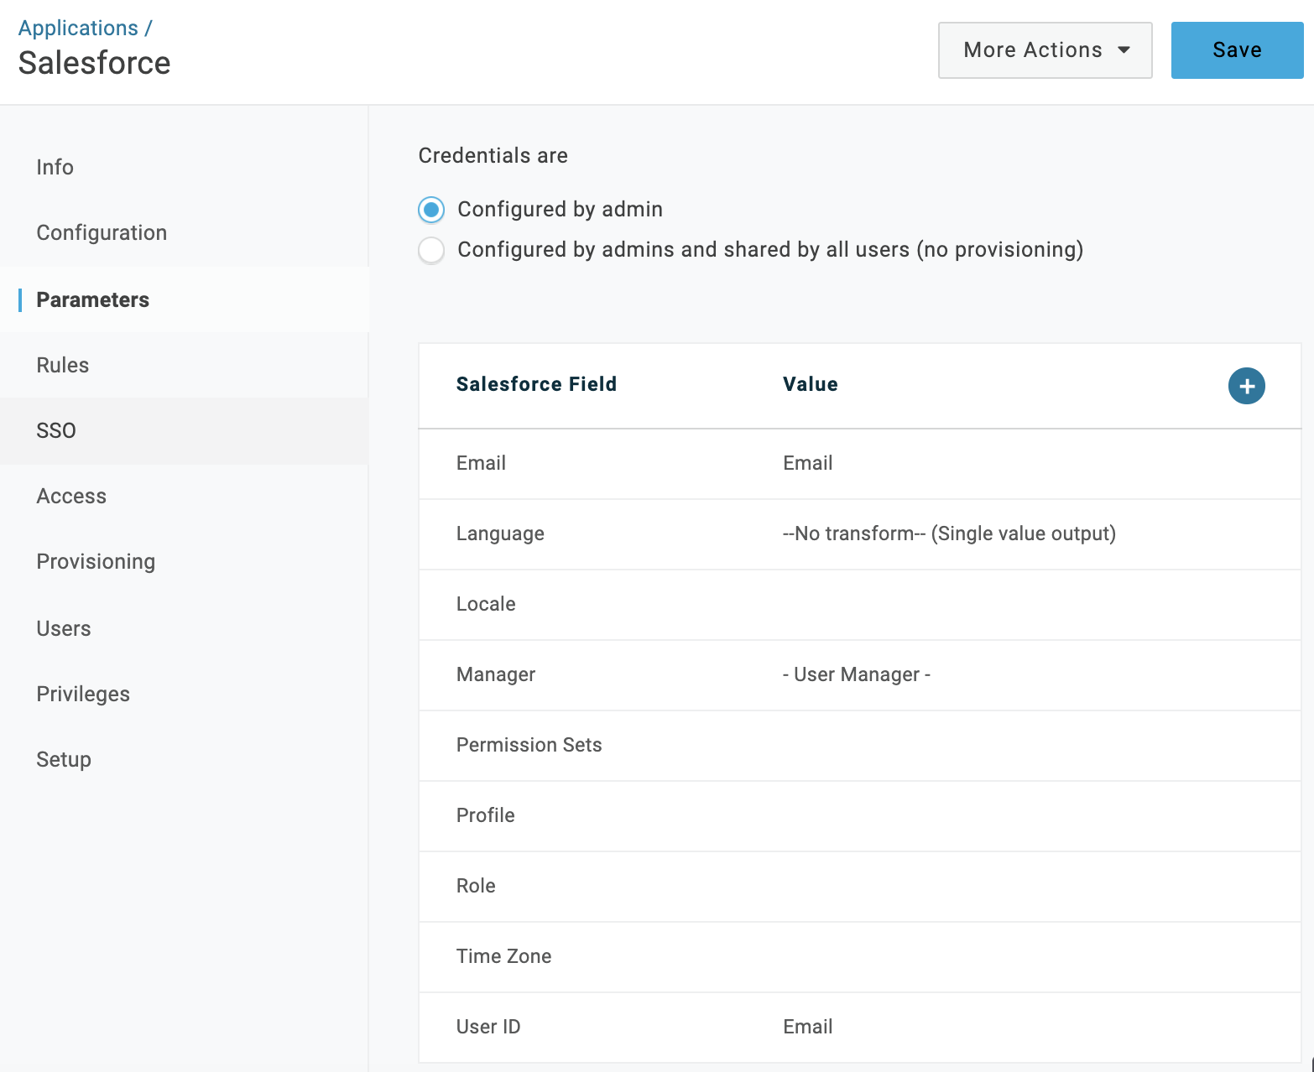Select the 'Configured by admin' radio button

[x=431, y=210]
